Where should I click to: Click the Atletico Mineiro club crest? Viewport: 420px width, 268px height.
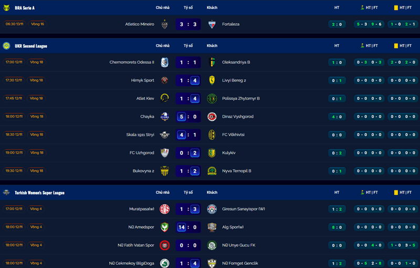[164, 24]
